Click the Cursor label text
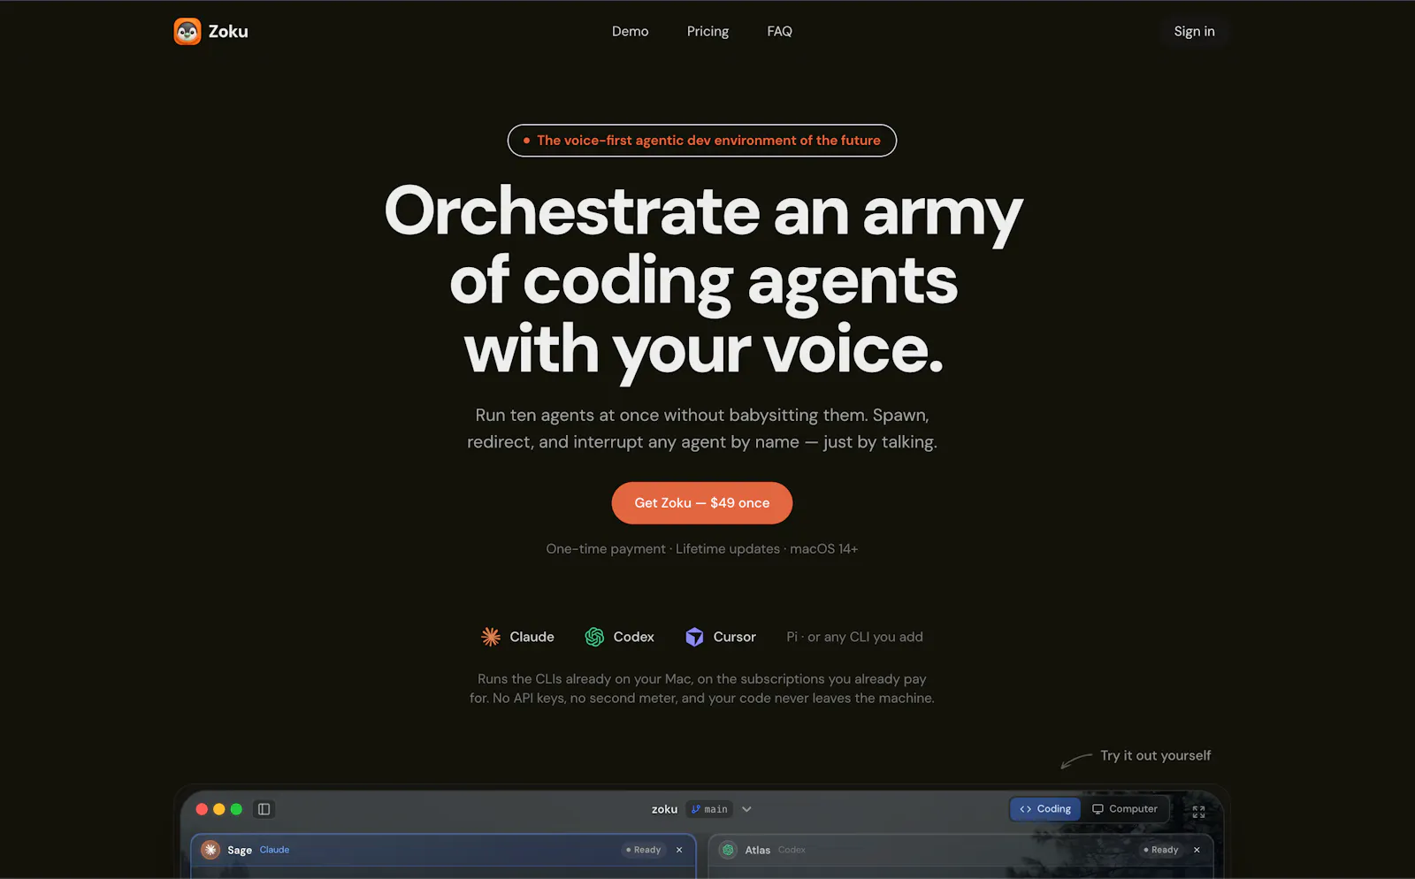This screenshot has width=1415, height=879. click(735, 637)
